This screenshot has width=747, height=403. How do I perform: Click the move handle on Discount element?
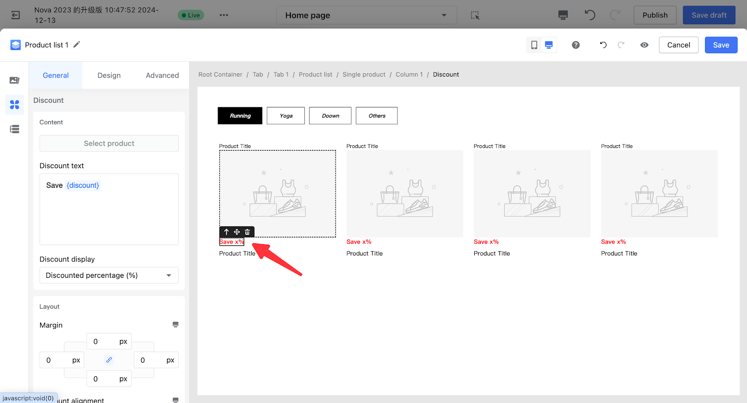click(237, 232)
